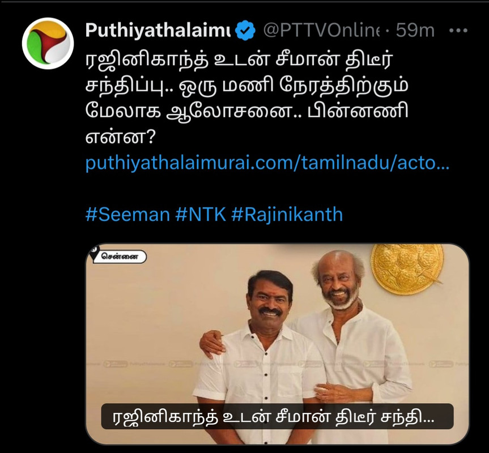Viewport: 489px width, 453px height.
Task: Click the Tamil tweet body text
Action: [247, 99]
